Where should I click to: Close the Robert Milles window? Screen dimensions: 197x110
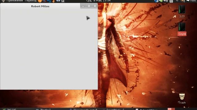[95, 6]
